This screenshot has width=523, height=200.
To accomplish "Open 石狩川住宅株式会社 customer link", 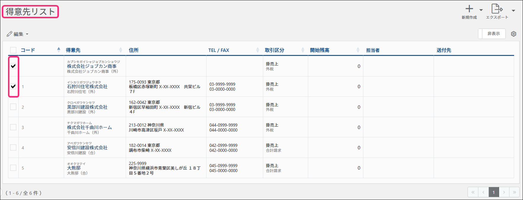I will coord(87,87).
